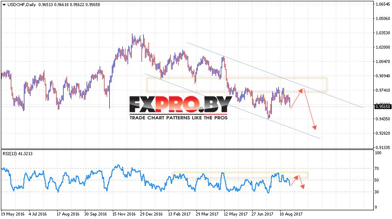
Task: Click RSI scale level 30
Action: pos(377,192)
